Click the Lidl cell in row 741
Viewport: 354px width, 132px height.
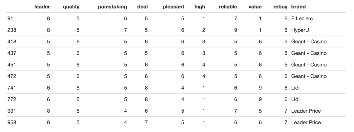(295, 88)
